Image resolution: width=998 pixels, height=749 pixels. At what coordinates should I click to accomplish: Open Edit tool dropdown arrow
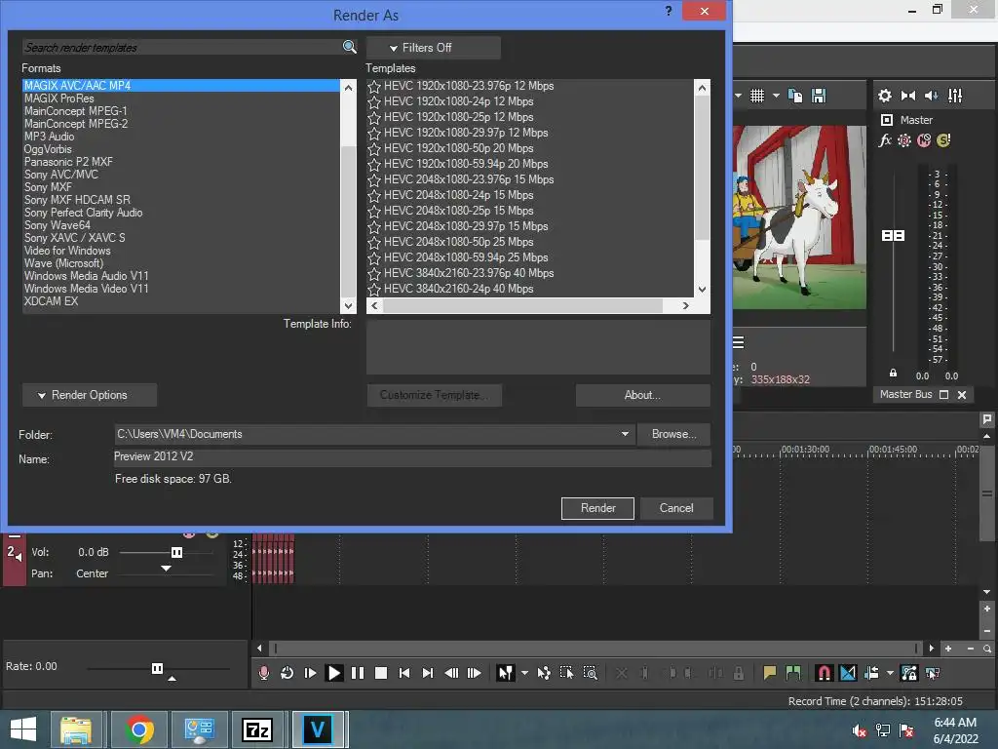click(x=524, y=673)
